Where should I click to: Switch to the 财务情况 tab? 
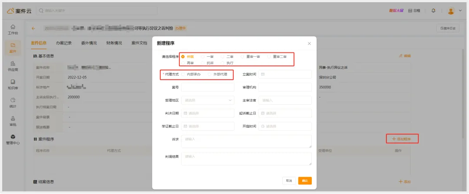[114, 43]
